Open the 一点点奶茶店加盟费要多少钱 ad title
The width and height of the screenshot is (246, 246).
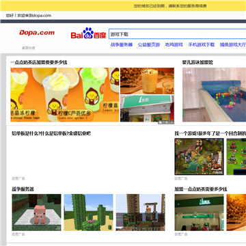click(x=39, y=62)
